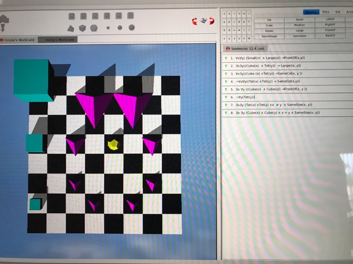The width and height of the screenshot is (353, 264).
Task: Insert the not-equal ≠ symbol
Action: (239, 30)
